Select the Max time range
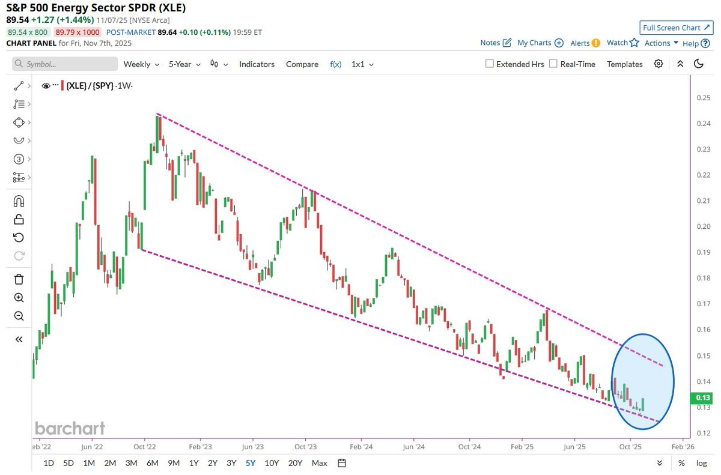The width and height of the screenshot is (721, 475). [320, 463]
